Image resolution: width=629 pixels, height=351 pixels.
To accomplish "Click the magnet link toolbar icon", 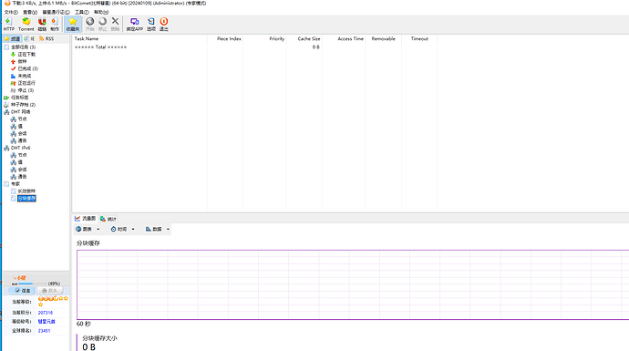I will pos(42,25).
